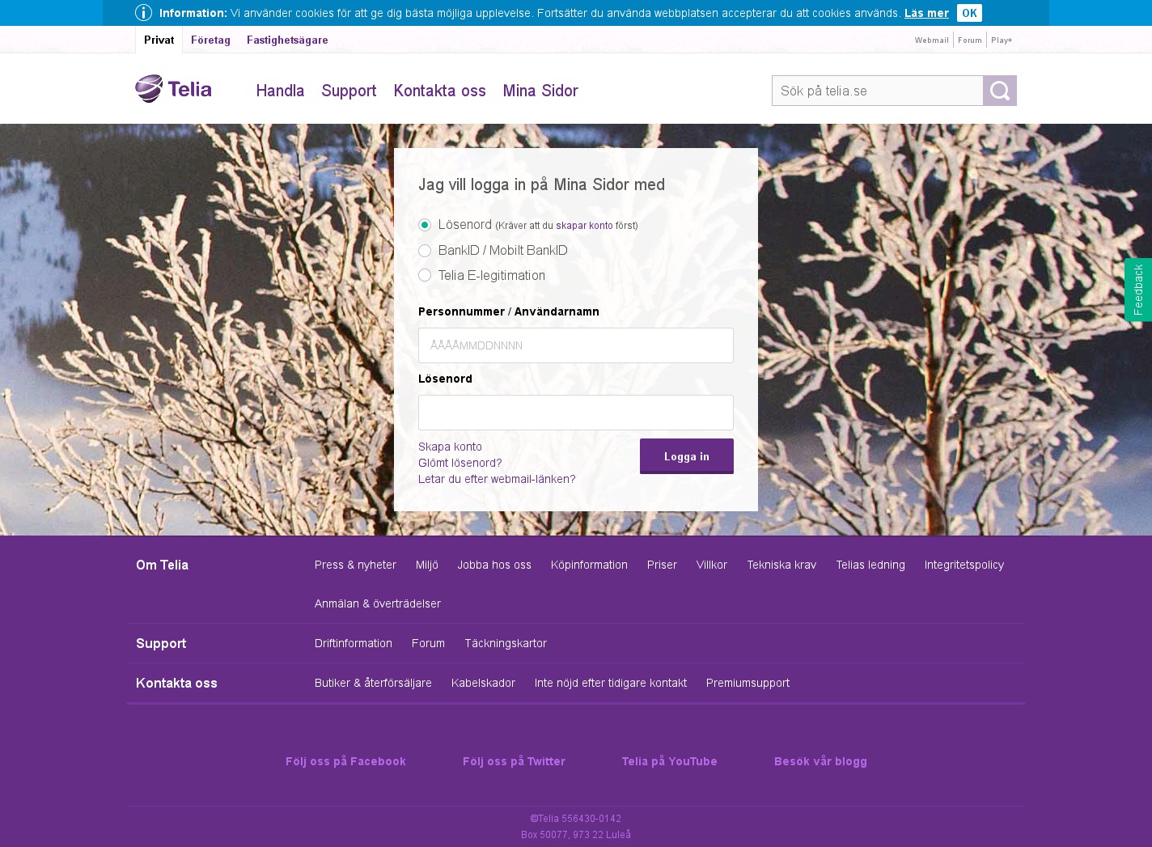This screenshot has width=1152, height=847.
Task: Open the Premiumsupport footer link
Action: click(748, 683)
